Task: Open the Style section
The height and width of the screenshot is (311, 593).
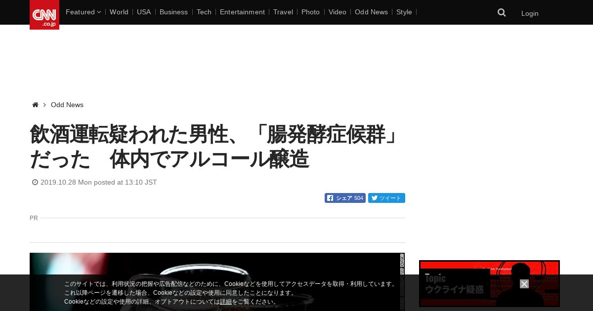Action: pos(404,12)
